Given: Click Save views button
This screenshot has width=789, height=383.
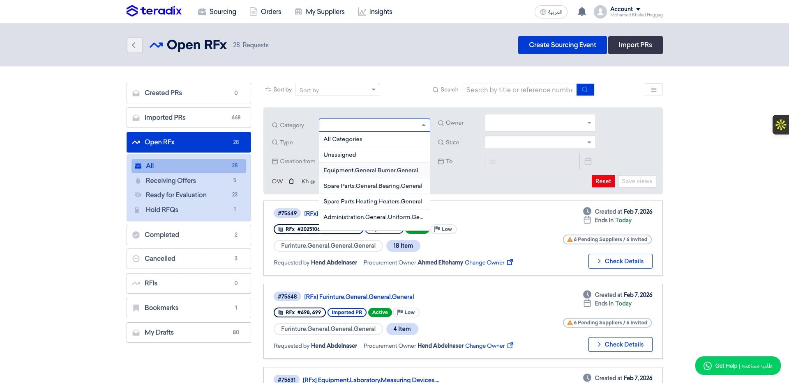Looking at the screenshot, I should point(637,181).
